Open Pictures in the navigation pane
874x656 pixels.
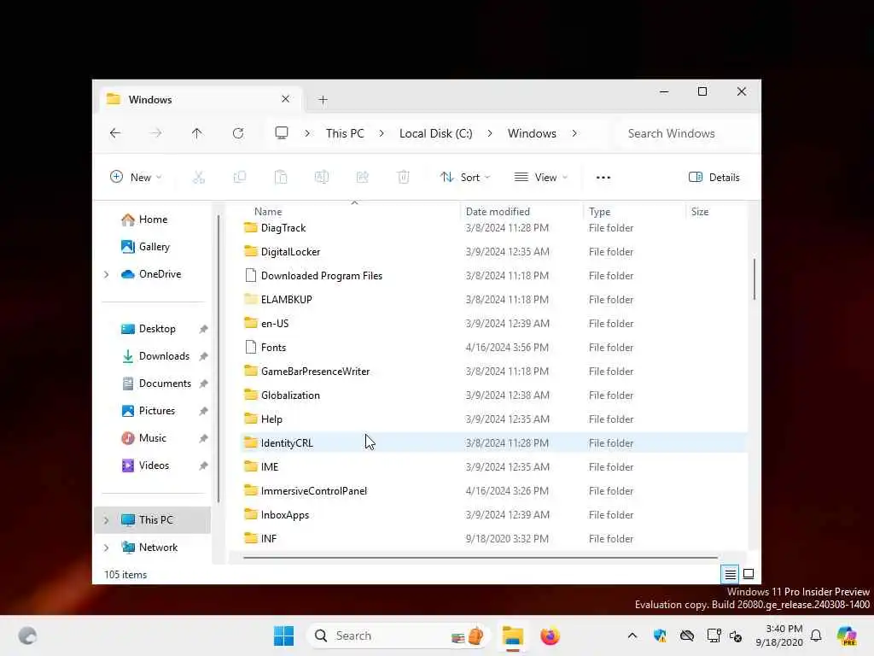(x=149, y=411)
